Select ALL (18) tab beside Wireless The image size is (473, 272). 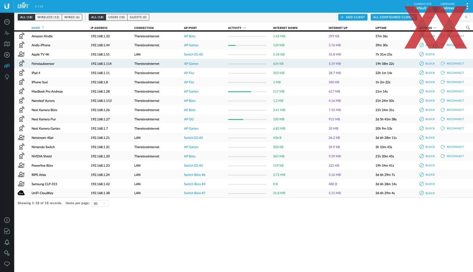(26, 17)
